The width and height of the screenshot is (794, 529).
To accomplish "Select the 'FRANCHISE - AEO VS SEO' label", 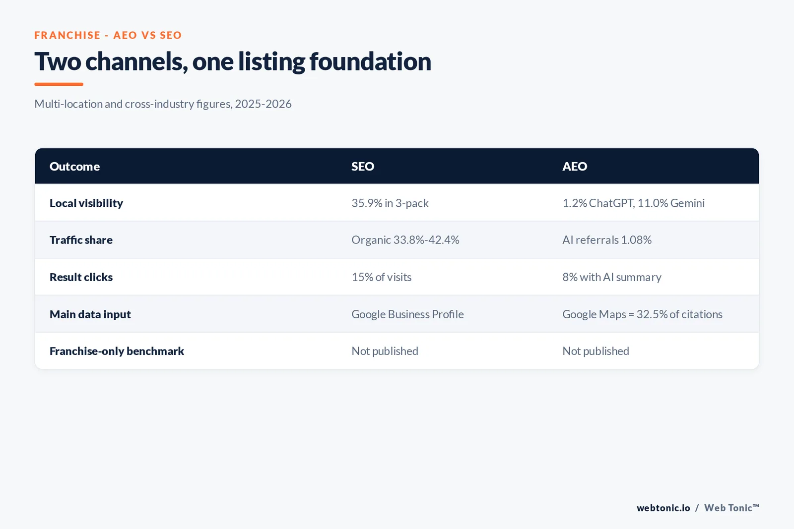I will (x=108, y=35).
